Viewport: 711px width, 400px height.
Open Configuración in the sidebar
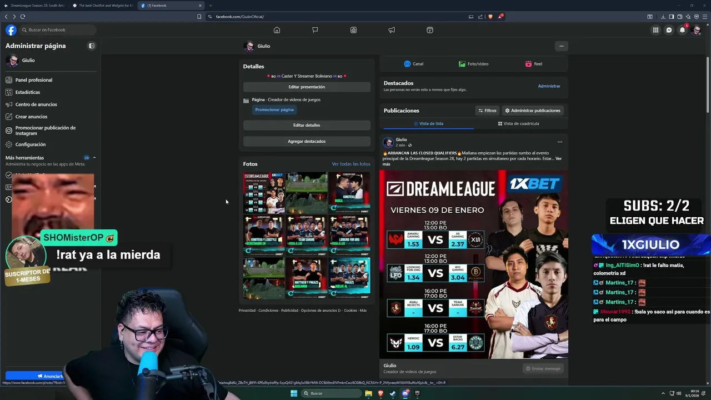50,144
